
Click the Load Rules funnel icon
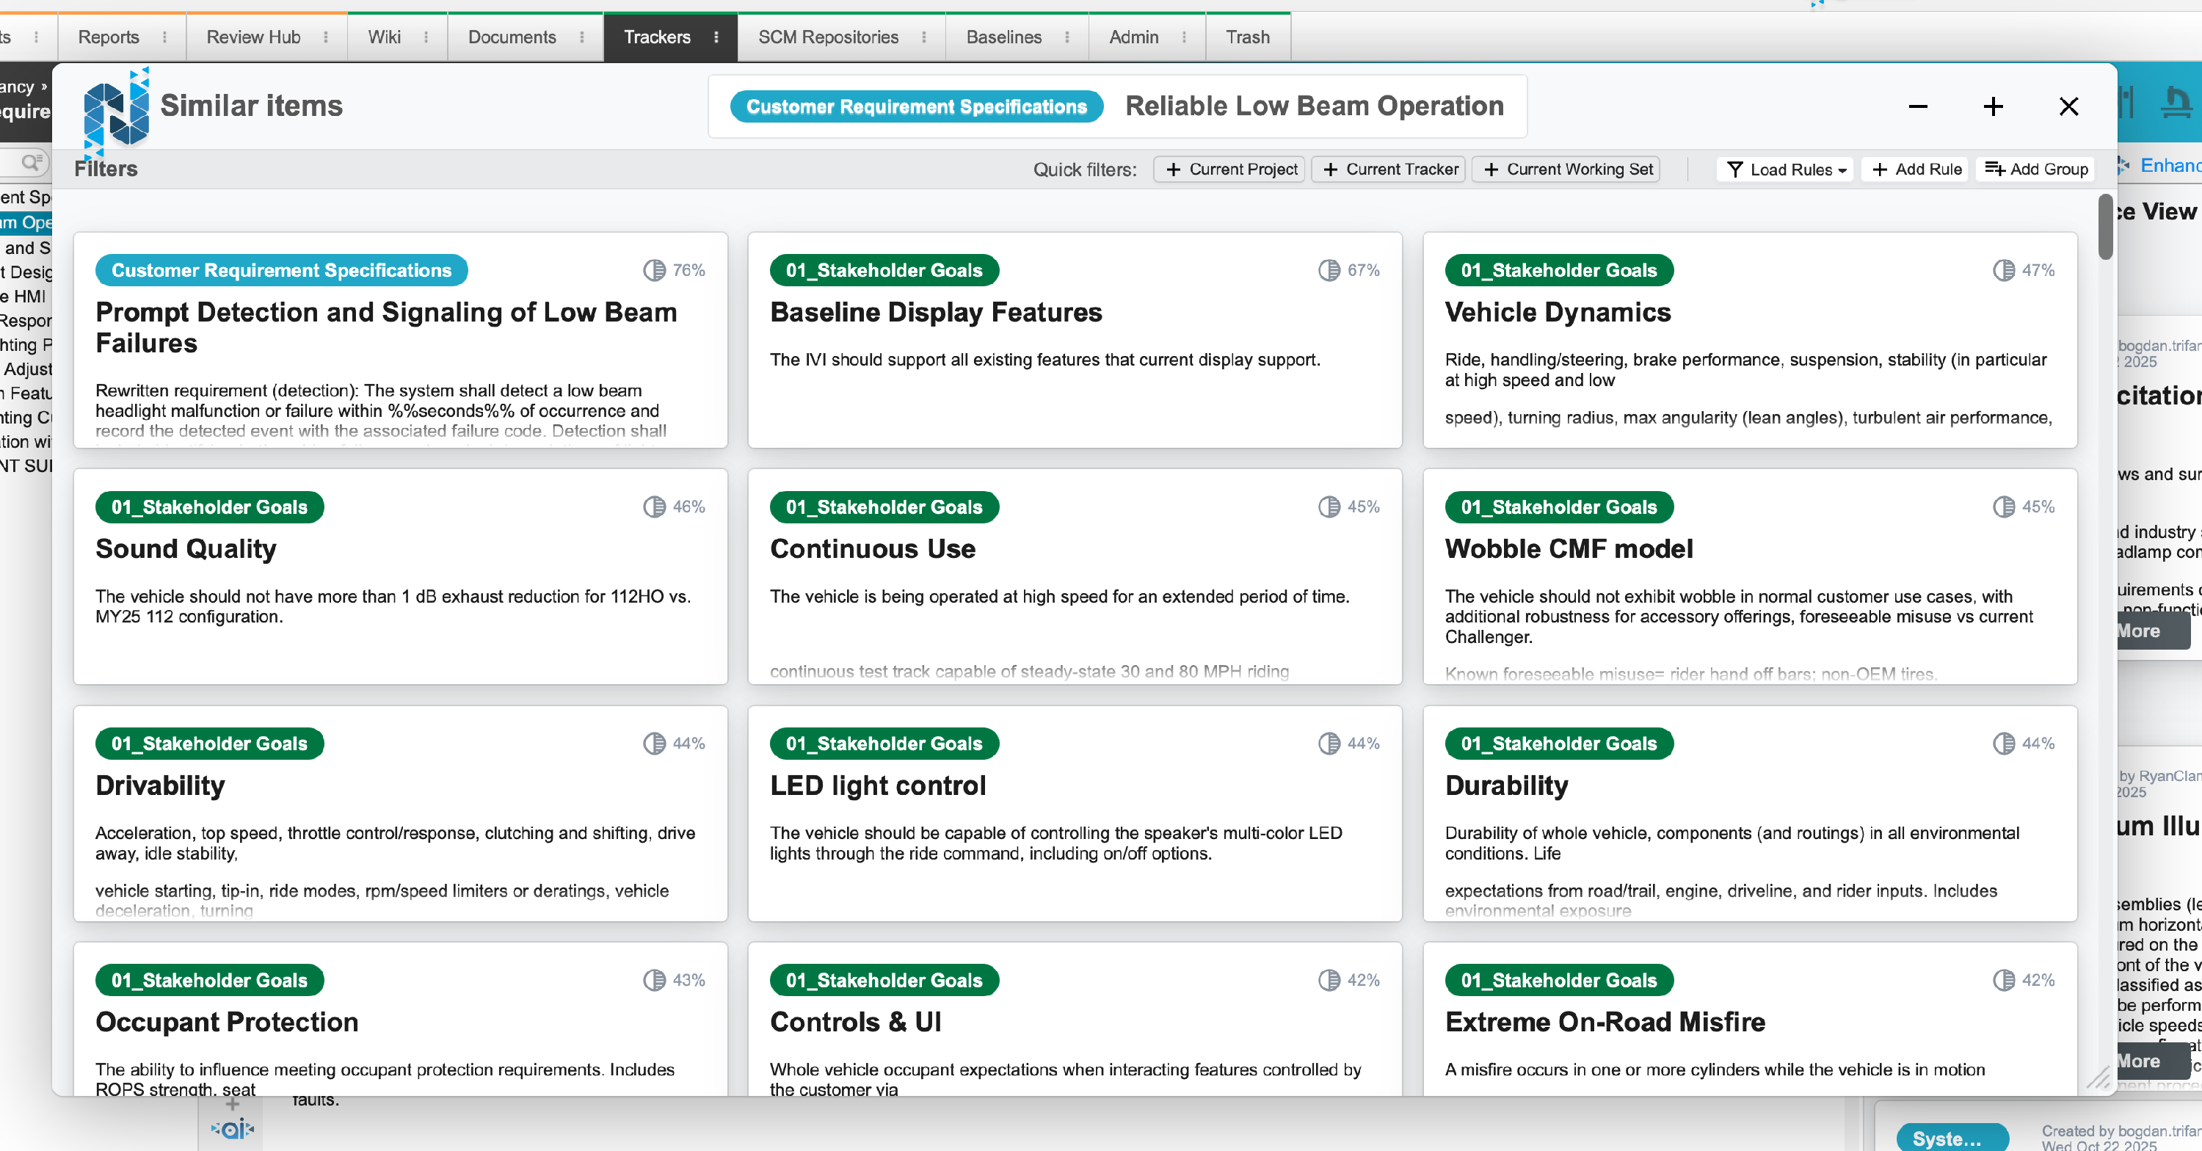[1734, 170]
